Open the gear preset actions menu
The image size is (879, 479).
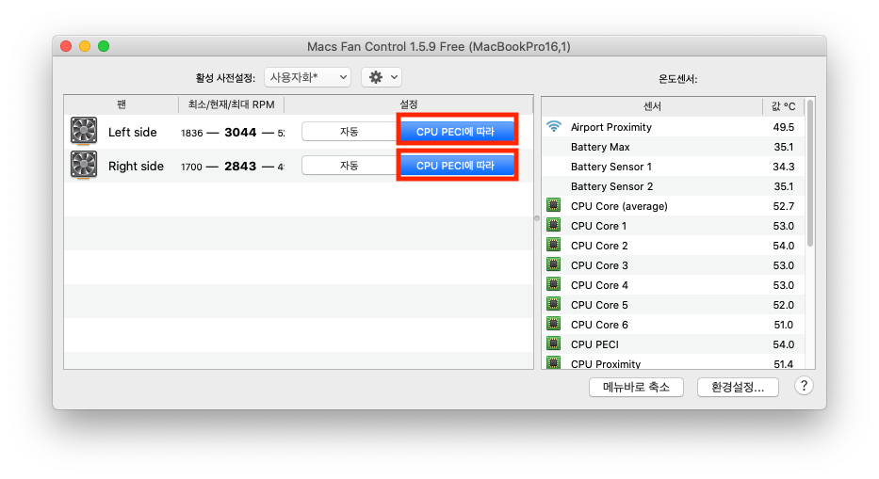pyautogui.click(x=382, y=77)
